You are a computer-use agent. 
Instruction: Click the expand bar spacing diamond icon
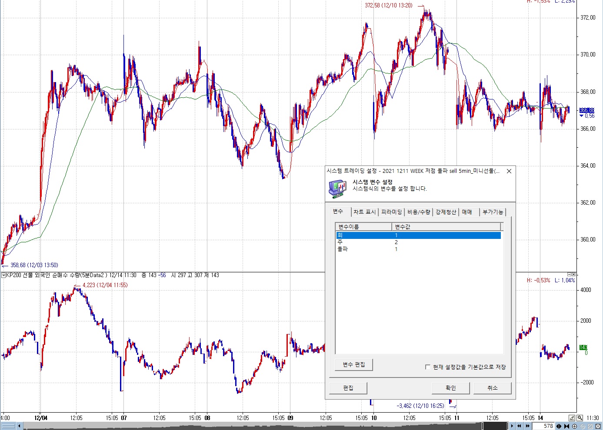tap(559, 426)
